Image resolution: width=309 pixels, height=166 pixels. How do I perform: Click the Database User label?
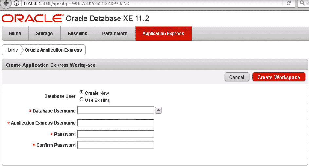(60, 96)
